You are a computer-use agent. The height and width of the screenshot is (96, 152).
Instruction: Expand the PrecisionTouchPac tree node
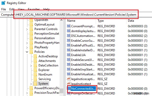click(27, 93)
